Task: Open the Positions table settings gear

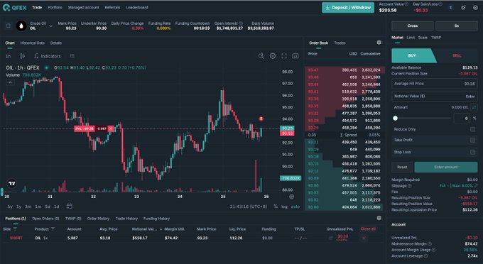Action: click(379, 218)
